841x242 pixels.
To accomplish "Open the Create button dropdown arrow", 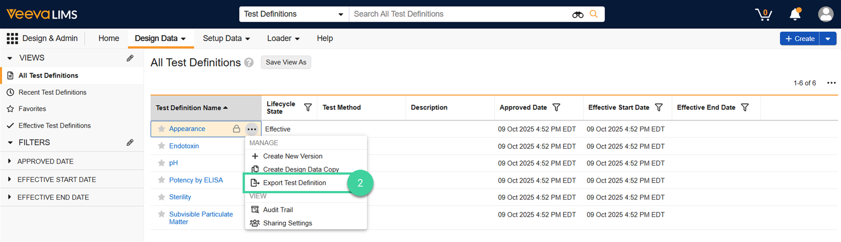I will point(828,39).
